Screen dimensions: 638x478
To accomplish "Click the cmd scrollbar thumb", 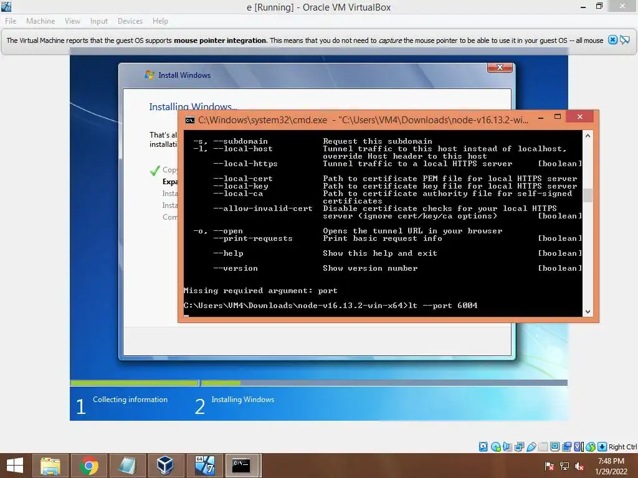I will point(588,195).
